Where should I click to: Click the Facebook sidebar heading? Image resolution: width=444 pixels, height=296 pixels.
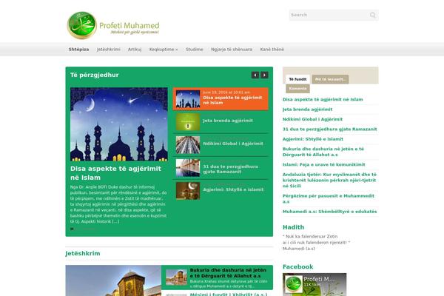pyautogui.click(x=298, y=267)
